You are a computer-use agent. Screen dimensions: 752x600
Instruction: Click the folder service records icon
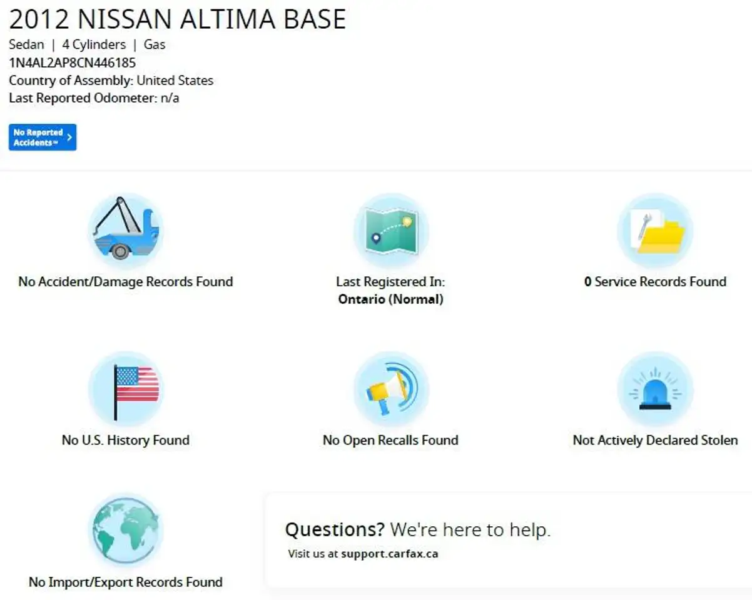(x=655, y=230)
